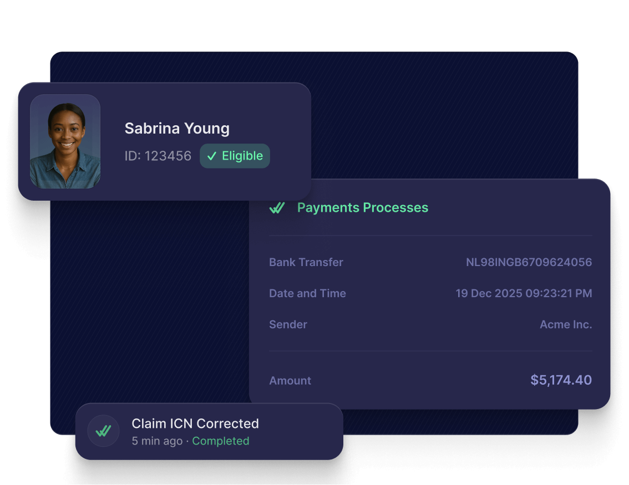The width and height of the screenshot is (629, 485).
Task: Click the 5 min ago timestamp
Action: [157, 441]
